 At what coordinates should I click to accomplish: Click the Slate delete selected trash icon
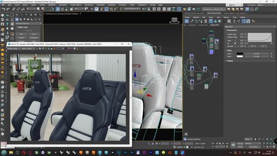pos(206,21)
